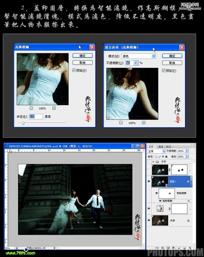Image resolution: width=204 pixels, height=257 pixels.
Task: Click the 半径 radius slider handle
Action: coord(23,123)
